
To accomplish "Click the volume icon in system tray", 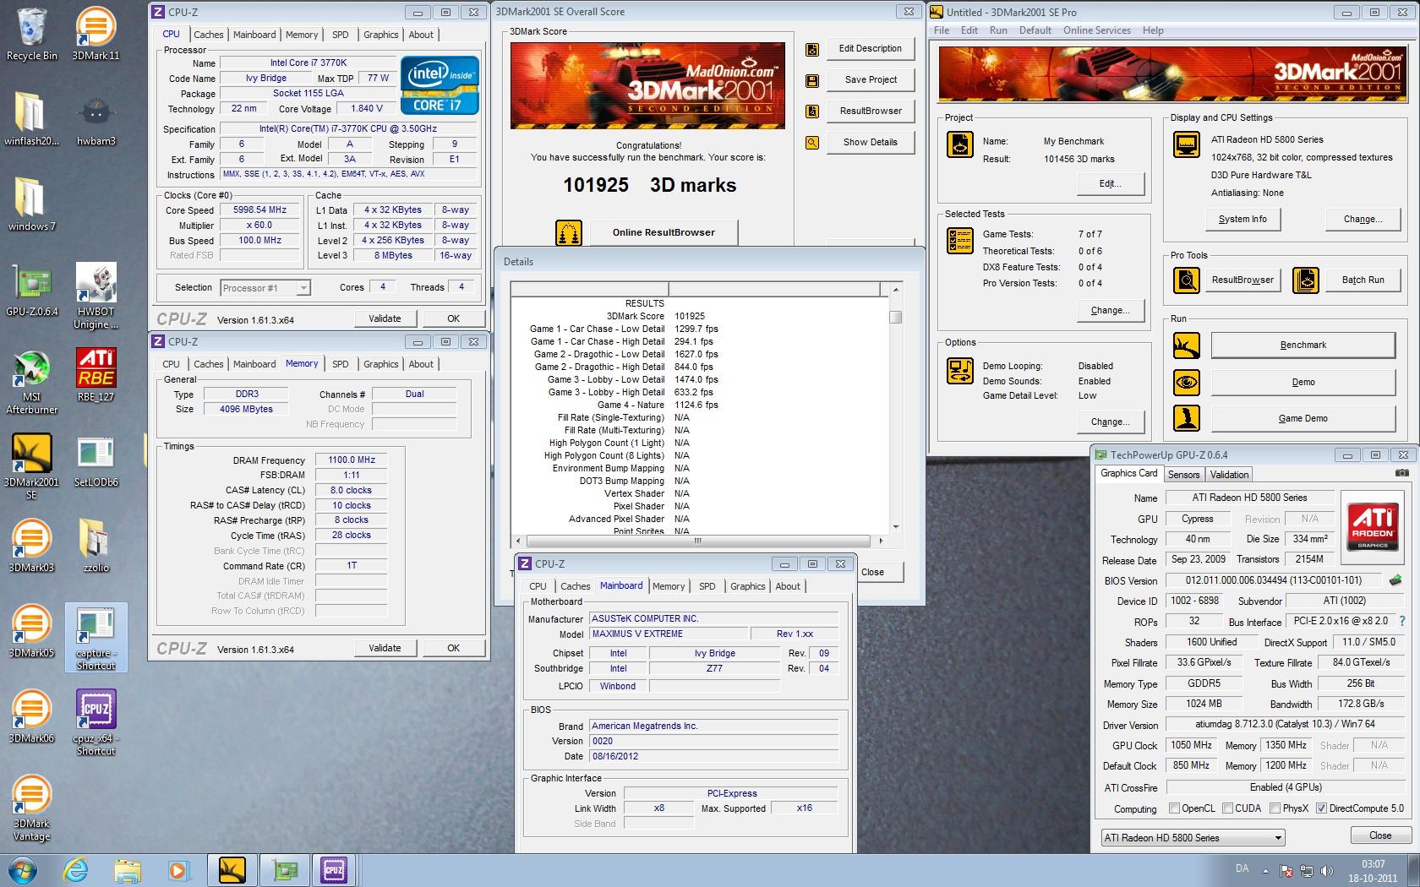I will click(1326, 870).
